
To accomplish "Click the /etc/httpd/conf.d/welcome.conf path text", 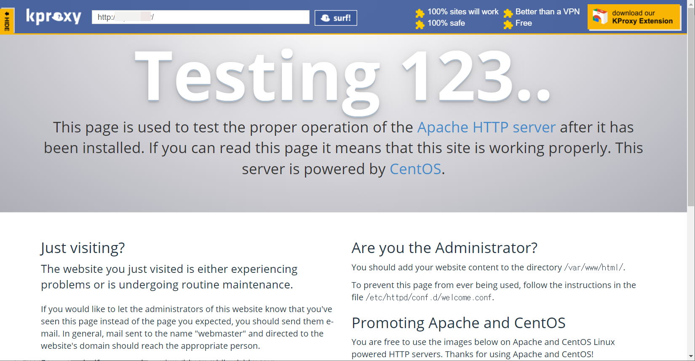I will (429, 297).
